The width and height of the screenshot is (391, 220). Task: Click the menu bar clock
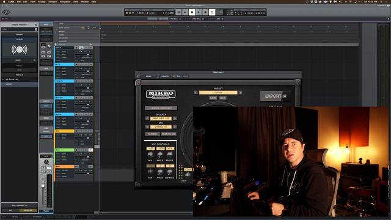tap(370, 1)
